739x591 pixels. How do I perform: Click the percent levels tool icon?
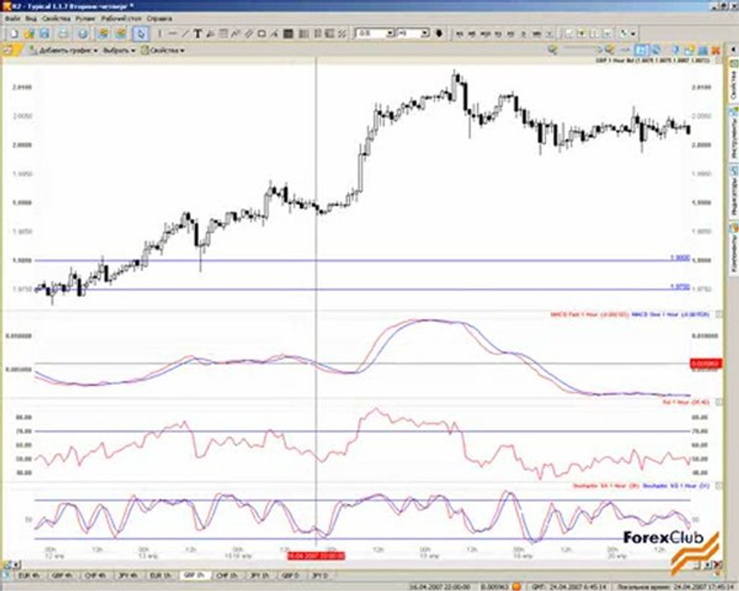342,34
